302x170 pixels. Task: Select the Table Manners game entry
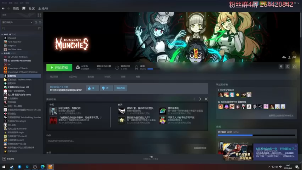pyautogui.click(x=20, y=80)
